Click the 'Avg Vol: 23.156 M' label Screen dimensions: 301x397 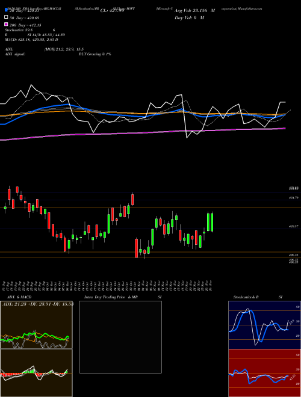(x=194, y=11)
